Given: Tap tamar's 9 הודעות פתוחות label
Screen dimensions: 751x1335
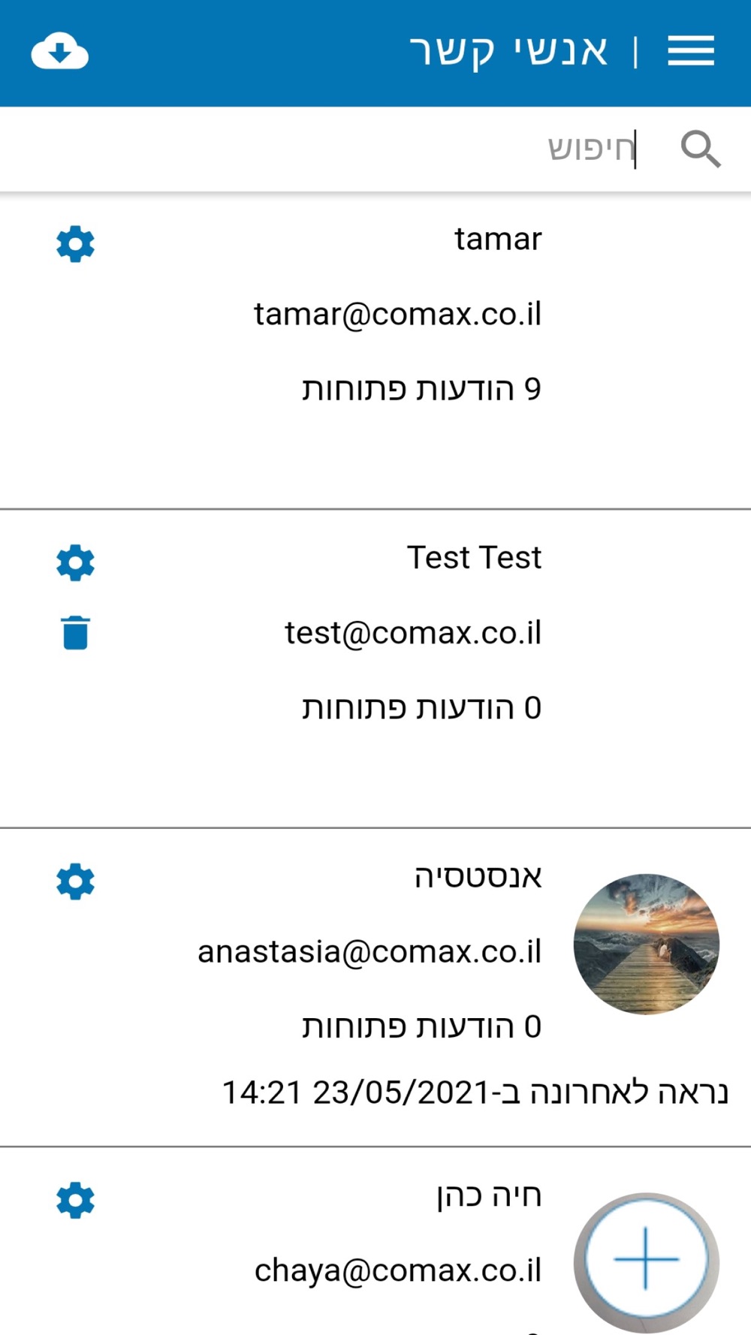Looking at the screenshot, I should pyautogui.click(x=421, y=389).
